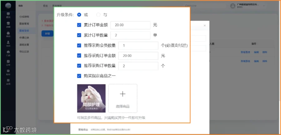Open the 店铺 shop sidebar icon
Image resolution: width=281 pixels, height=135 pixels.
coord(8,25)
